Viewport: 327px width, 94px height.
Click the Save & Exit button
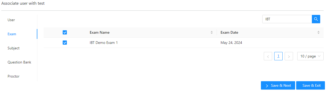point(311,85)
